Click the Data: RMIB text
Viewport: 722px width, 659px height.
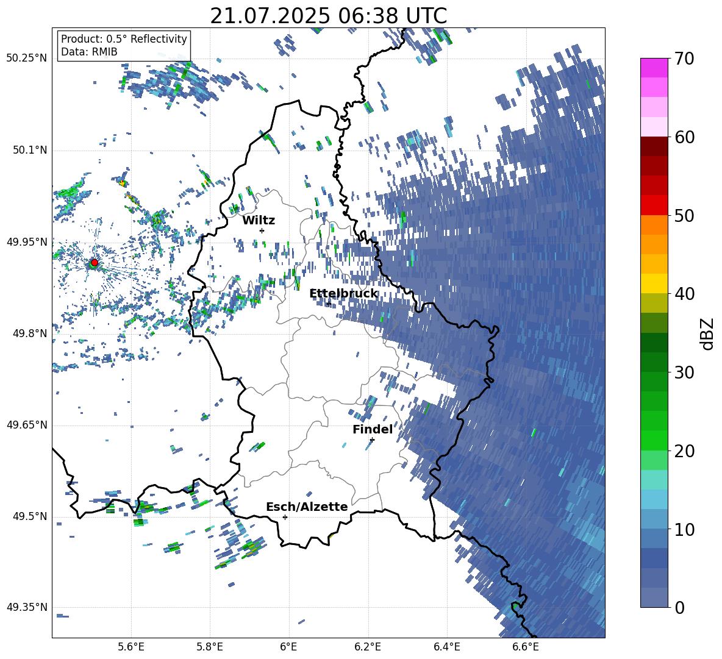click(89, 52)
